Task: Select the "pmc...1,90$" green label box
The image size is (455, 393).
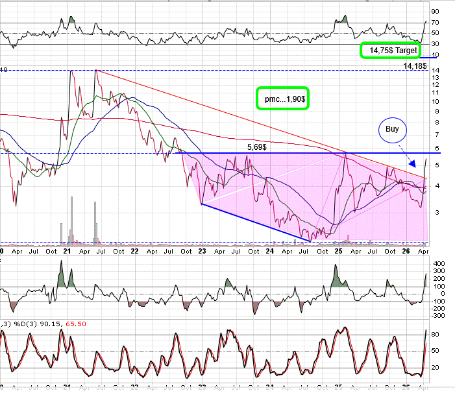Action: [282, 98]
